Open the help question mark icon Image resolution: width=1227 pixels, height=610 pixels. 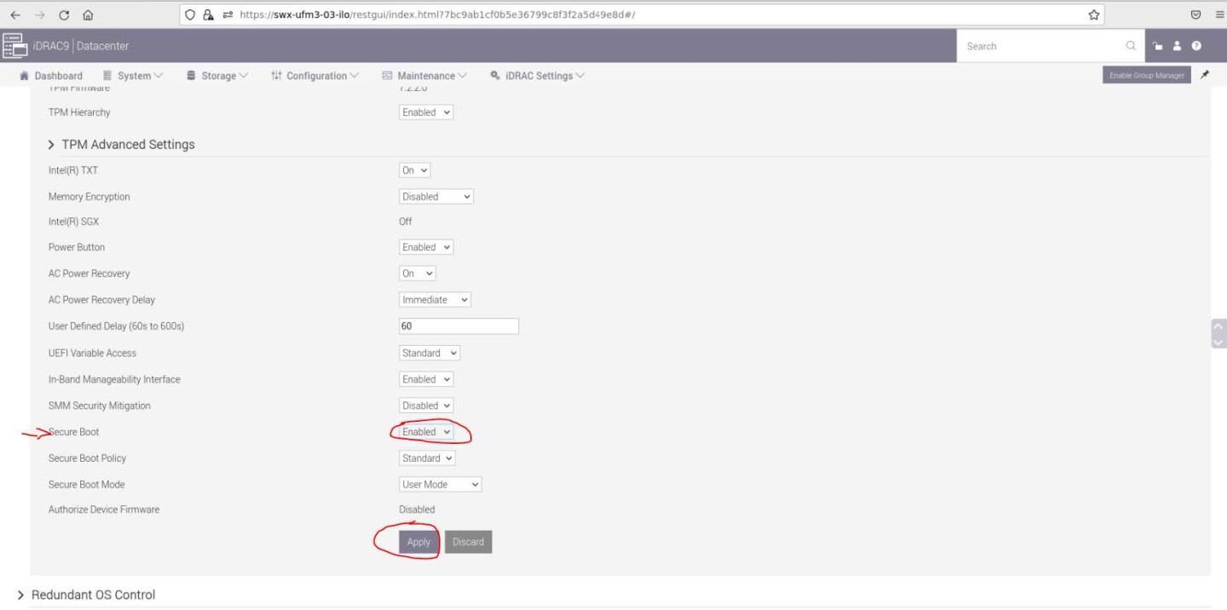coord(1196,46)
